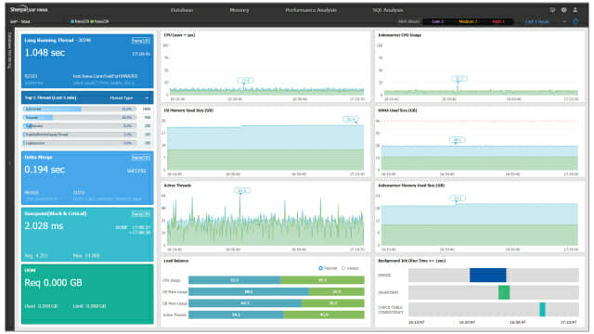The image size is (594, 334).
Task: Open the Last hours time range link
Action: tap(537, 21)
